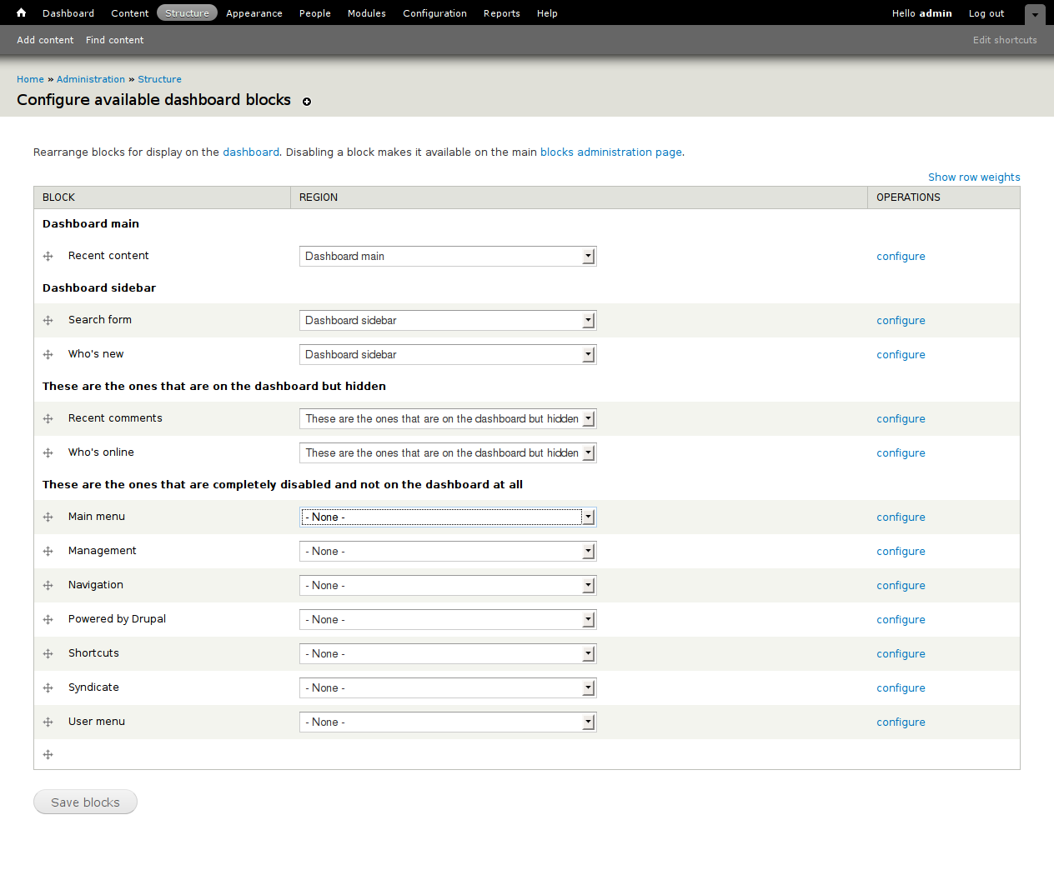Screen dimensions: 1054x870
Task: Grab the move handle for Recent comments
Action: tap(48, 418)
